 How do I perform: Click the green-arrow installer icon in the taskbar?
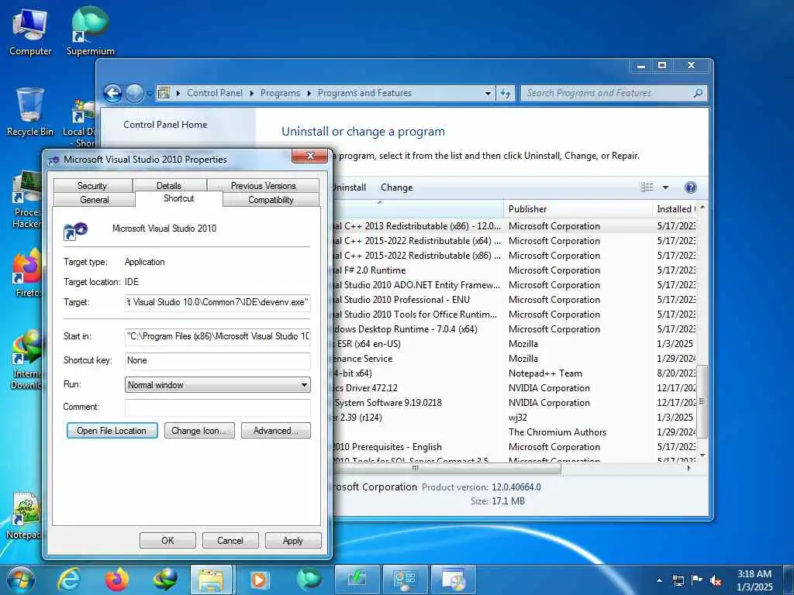[x=356, y=580]
